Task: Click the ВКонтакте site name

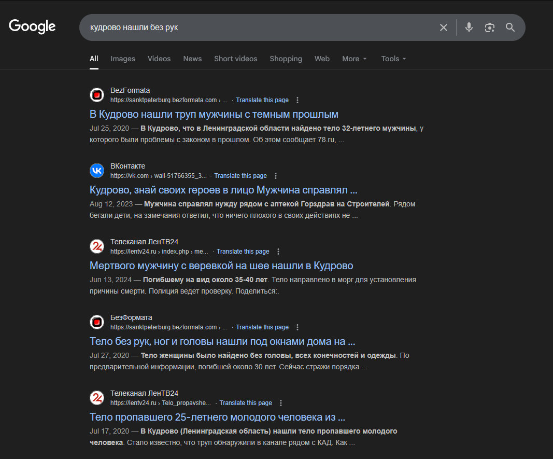Action: click(x=127, y=166)
